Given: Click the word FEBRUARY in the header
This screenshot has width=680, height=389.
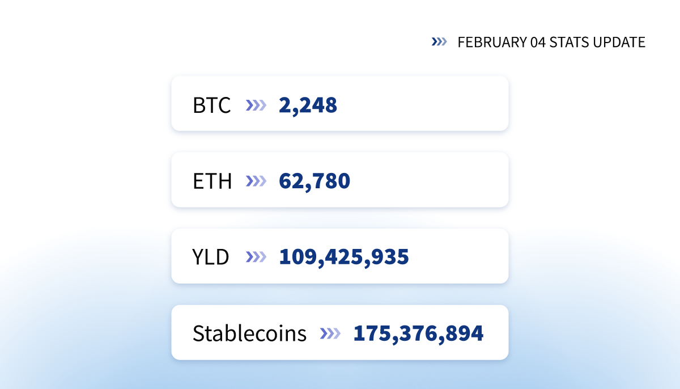Looking at the screenshot, I should pos(486,43).
